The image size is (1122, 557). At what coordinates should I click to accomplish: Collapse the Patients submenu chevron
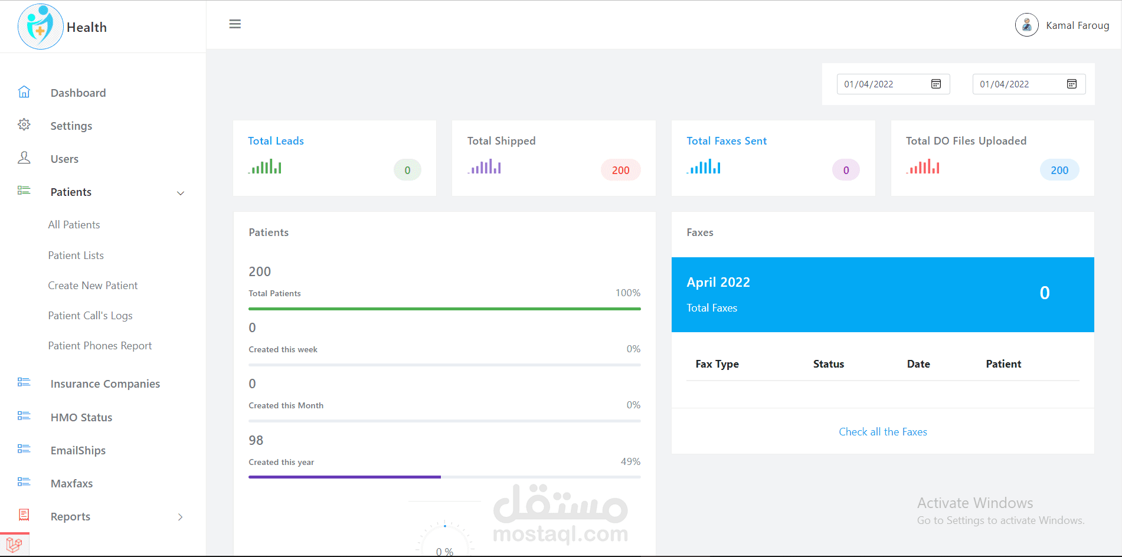click(181, 193)
